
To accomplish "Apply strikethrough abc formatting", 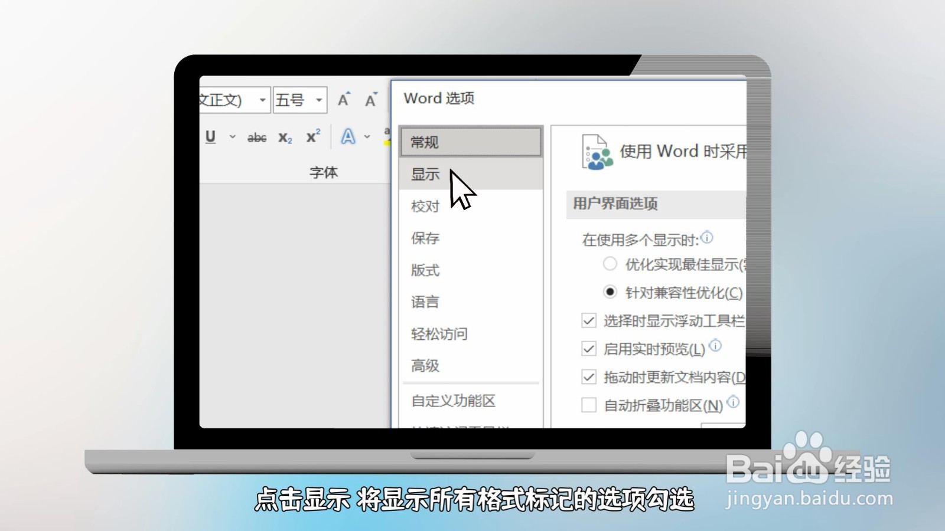I will (x=257, y=137).
